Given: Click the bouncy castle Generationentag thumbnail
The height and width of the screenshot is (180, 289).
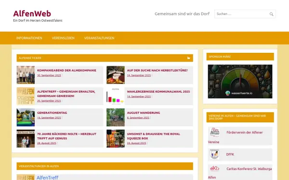Looking at the screenshot, I should click(26, 118).
